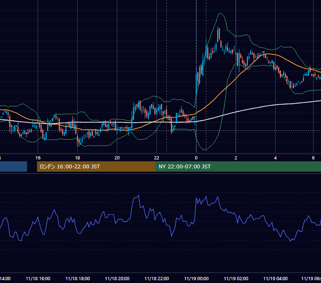Click the 11/18 18:00 date label

77,278
